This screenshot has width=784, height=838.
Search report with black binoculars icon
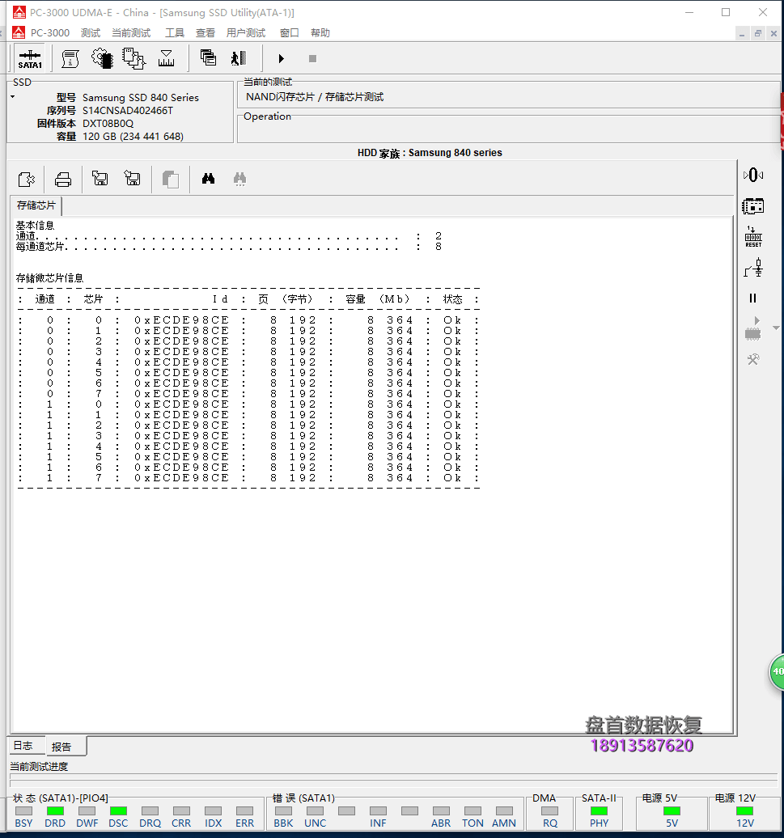pyautogui.click(x=209, y=179)
